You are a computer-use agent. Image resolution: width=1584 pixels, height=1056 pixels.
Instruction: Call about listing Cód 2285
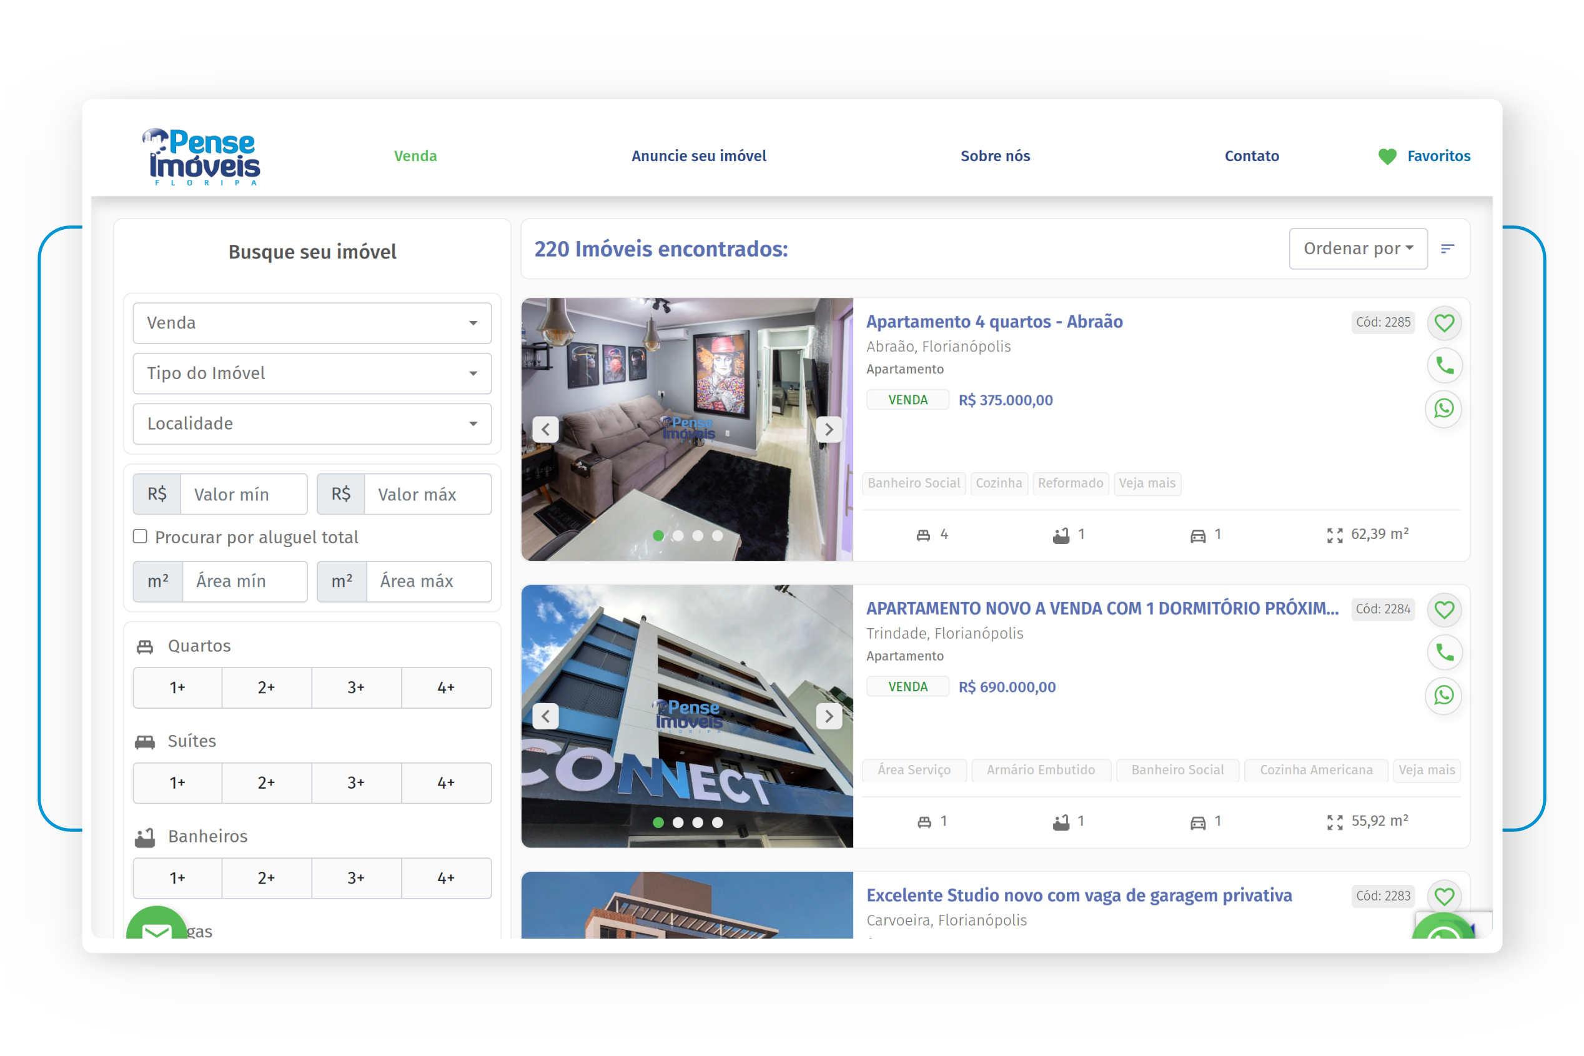[x=1444, y=366]
